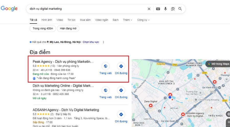Screen dimensions: 230x127
Task: Get directions to Peak Agency
Action: 121,66
